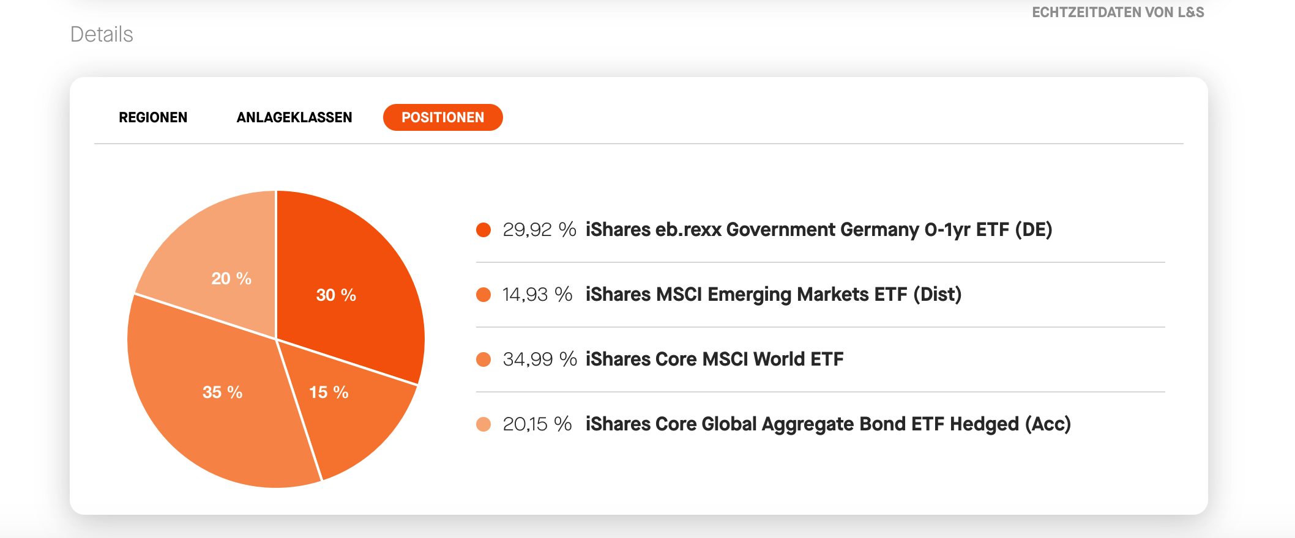
Task: Click the Details section heading
Action: (x=102, y=34)
